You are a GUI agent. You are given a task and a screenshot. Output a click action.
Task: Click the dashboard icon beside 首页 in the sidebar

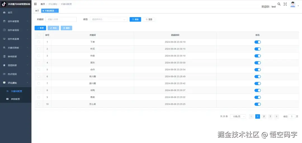[x=4, y=13]
